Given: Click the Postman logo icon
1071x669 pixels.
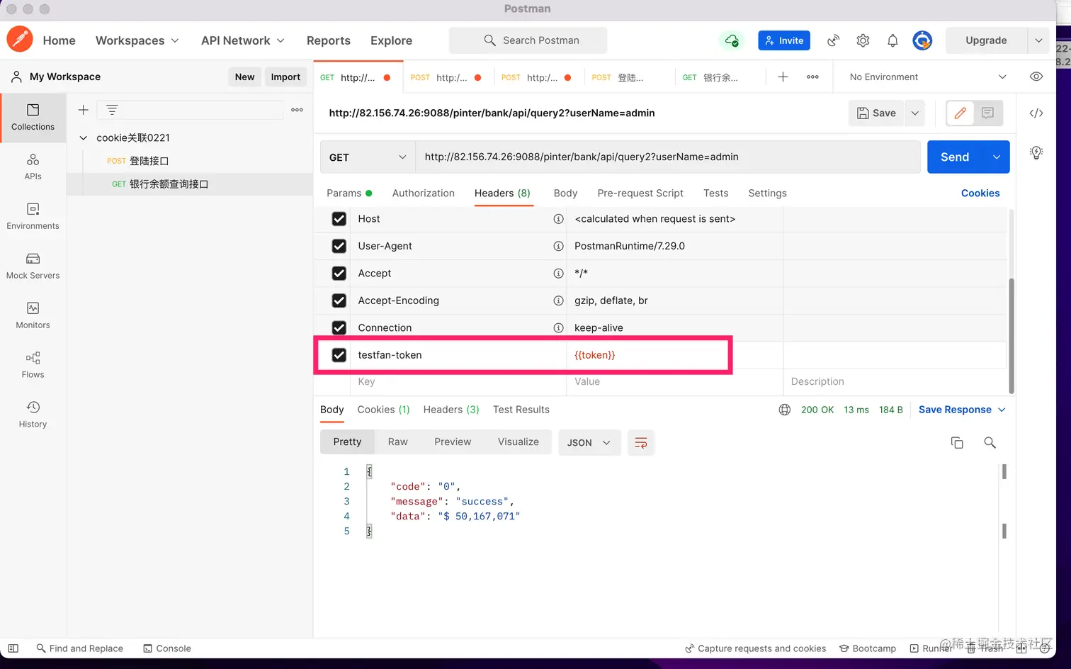Looking at the screenshot, I should click(20, 39).
